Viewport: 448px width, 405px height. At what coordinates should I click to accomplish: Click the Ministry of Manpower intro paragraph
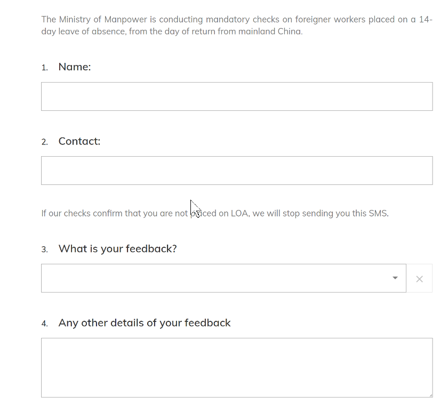click(236, 26)
